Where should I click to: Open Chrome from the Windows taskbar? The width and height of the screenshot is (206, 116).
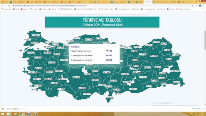[22, 114]
